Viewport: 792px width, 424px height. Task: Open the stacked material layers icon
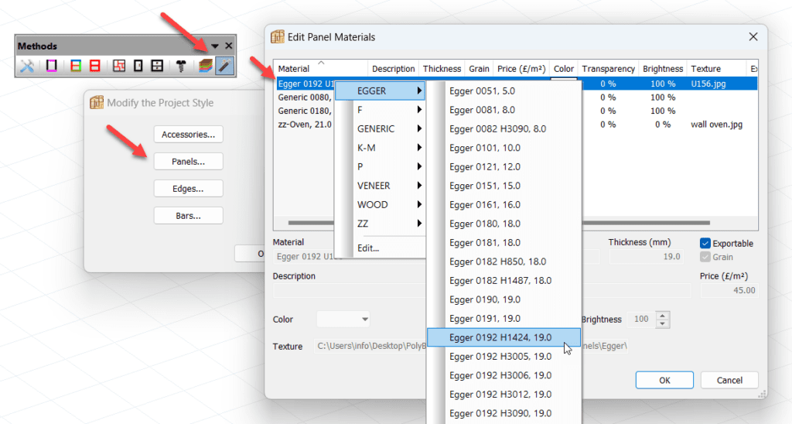(x=206, y=67)
